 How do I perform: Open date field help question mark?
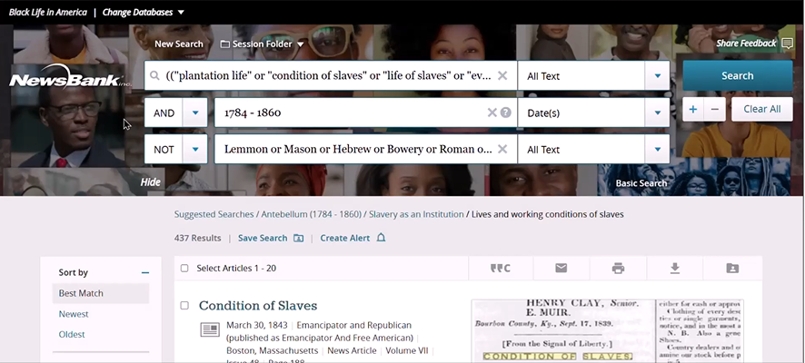(506, 113)
